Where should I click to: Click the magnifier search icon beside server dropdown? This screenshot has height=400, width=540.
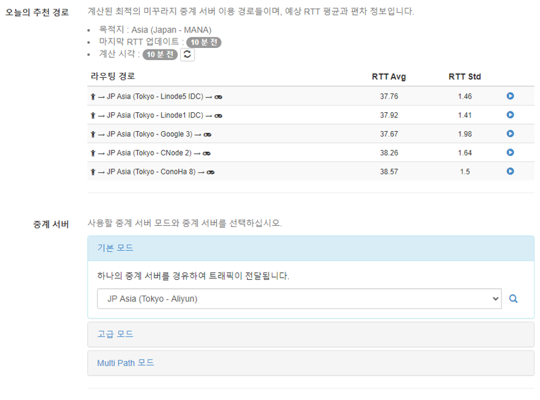click(x=513, y=299)
